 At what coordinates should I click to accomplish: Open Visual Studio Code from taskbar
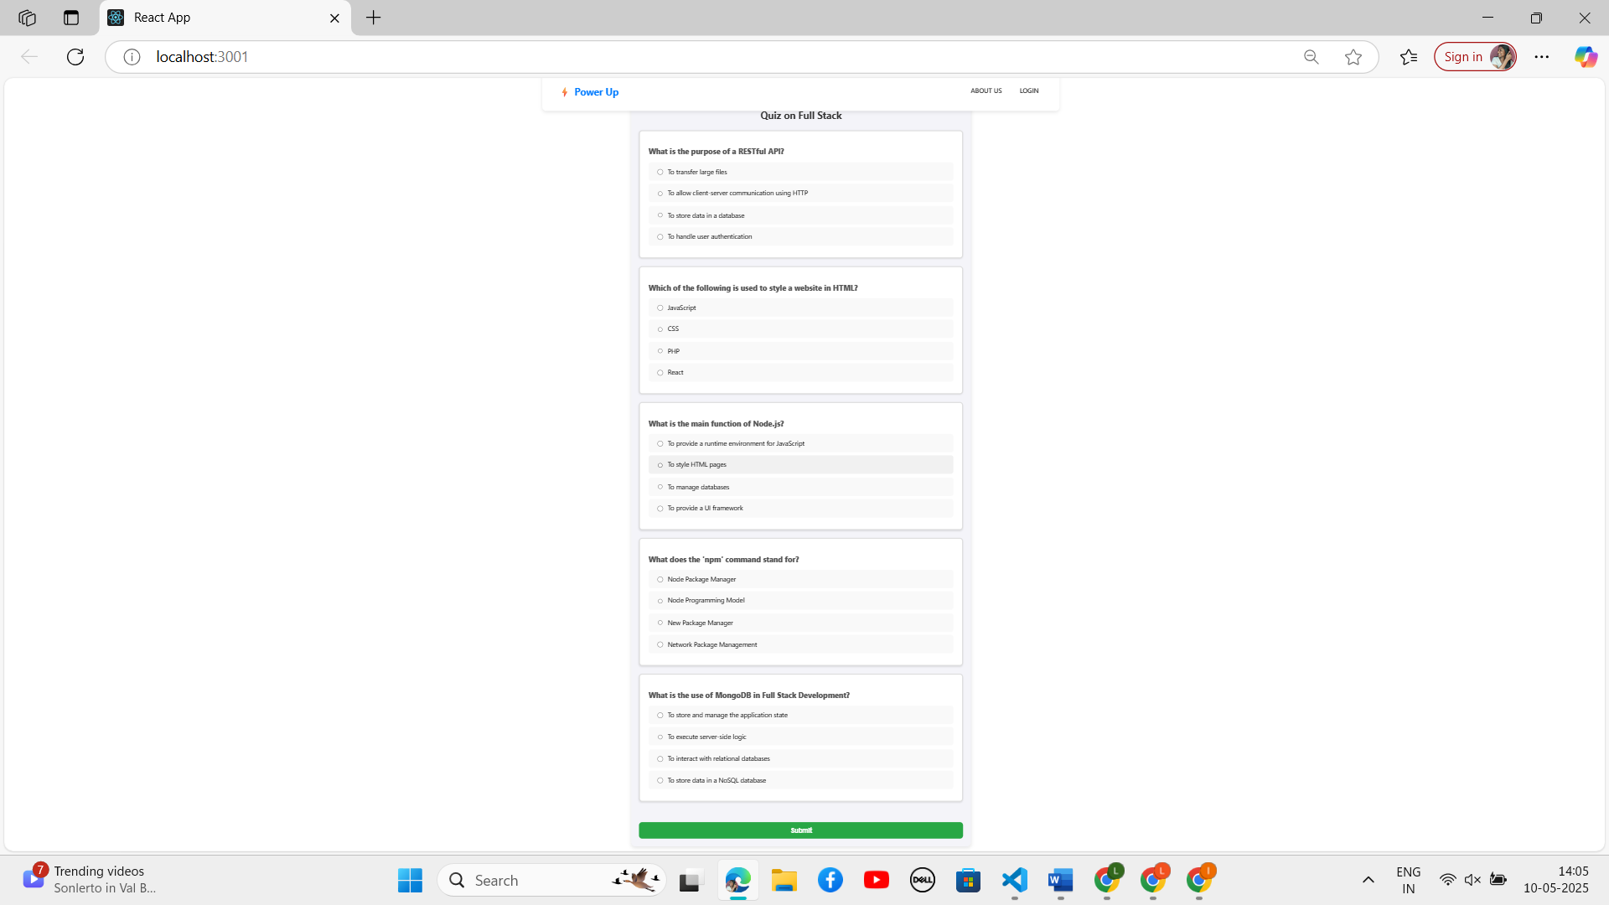tap(1014, 880)
